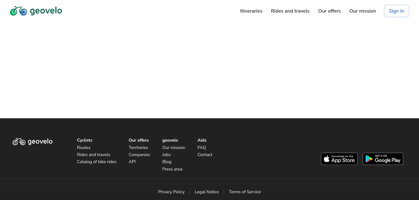Open the Blog footer link
419x200 pixels.
pyautogui.click(x=167, y=162)
